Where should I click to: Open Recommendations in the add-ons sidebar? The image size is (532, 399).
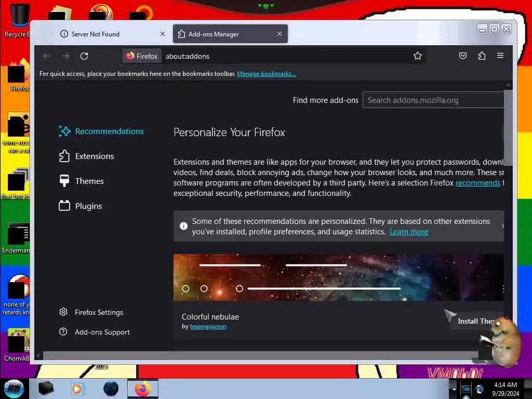101,131
